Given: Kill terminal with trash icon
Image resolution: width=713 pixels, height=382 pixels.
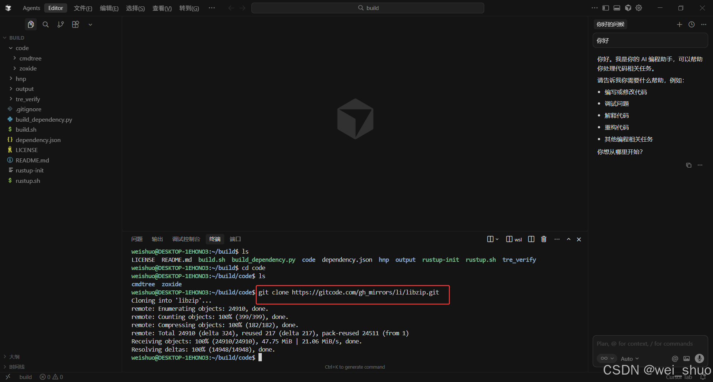Looking at the screenshot, I should click(544, 239).
